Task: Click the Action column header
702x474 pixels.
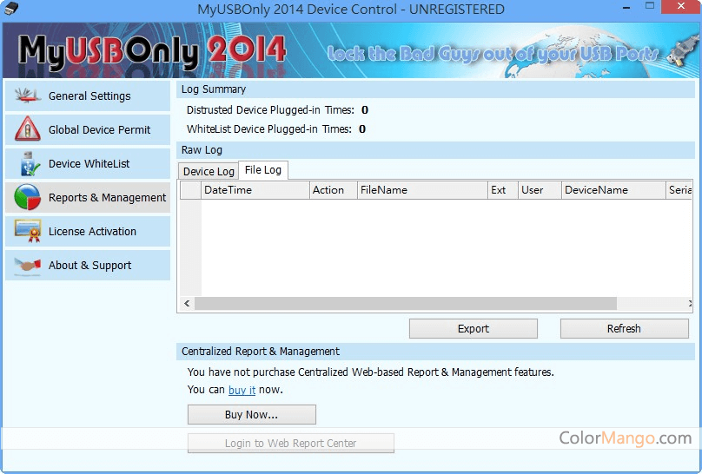Action: point(333,190)
